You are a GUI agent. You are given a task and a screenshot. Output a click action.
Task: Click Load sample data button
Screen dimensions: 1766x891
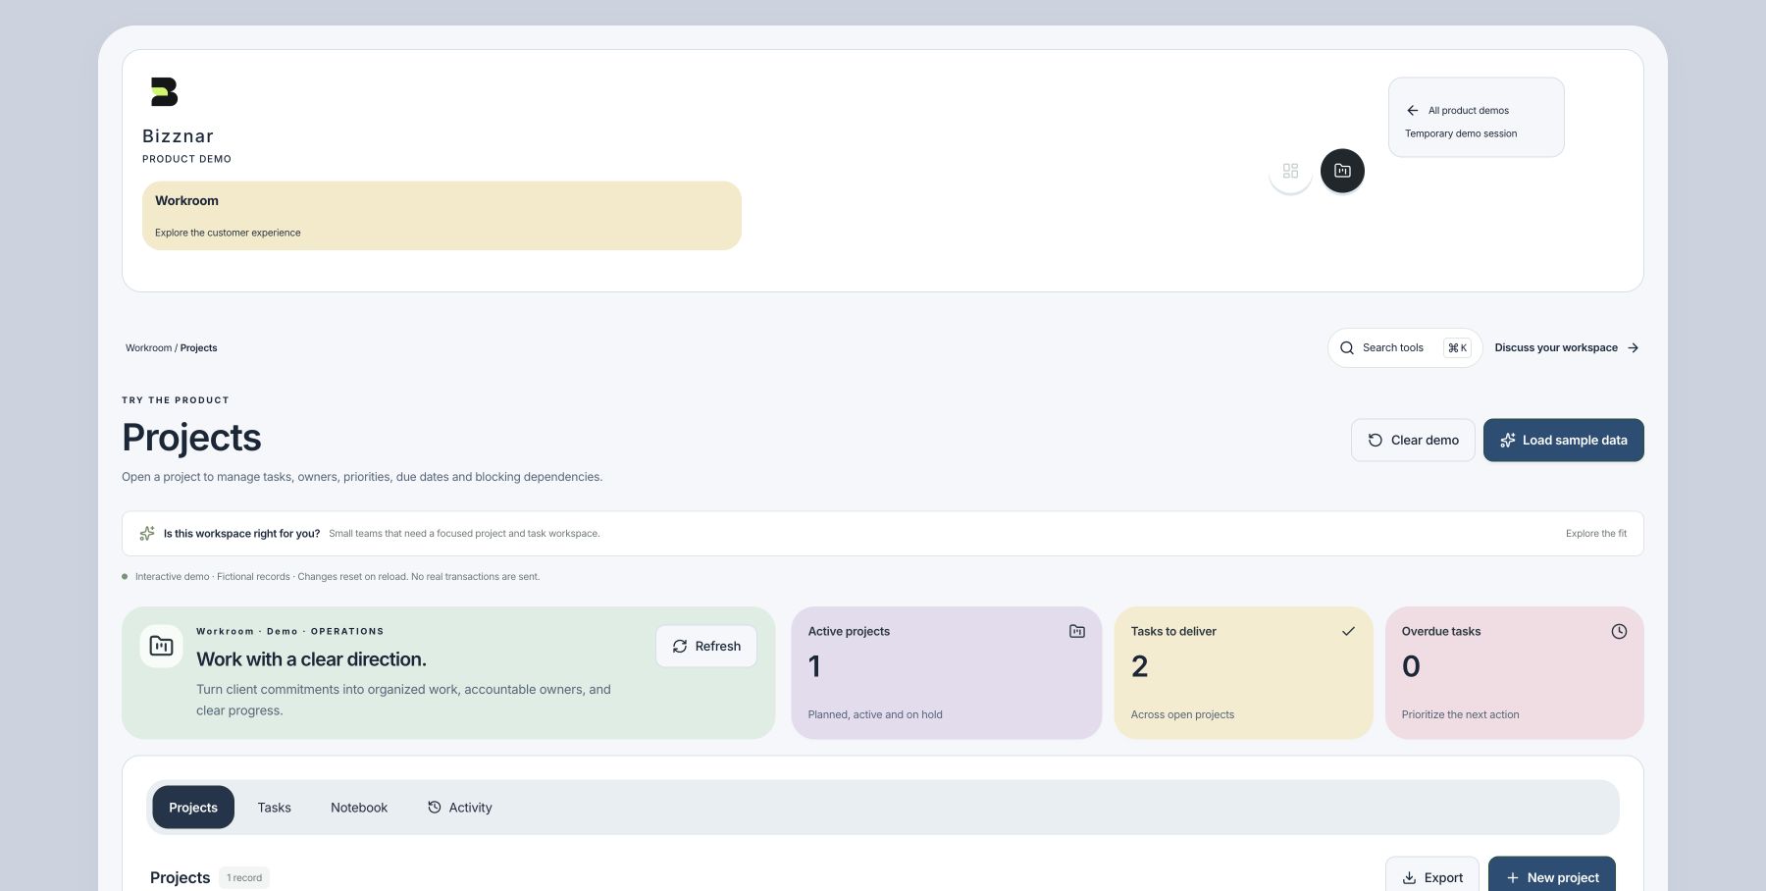(1564, 441)
